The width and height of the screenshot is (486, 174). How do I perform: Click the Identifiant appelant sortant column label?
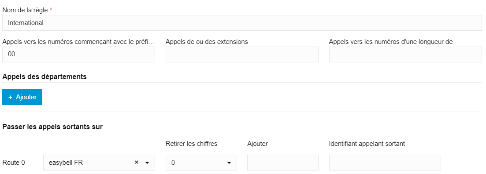(367, 144)
